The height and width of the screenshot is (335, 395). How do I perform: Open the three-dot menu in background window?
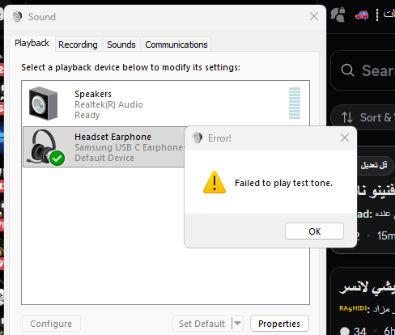[x=377, y=15]
